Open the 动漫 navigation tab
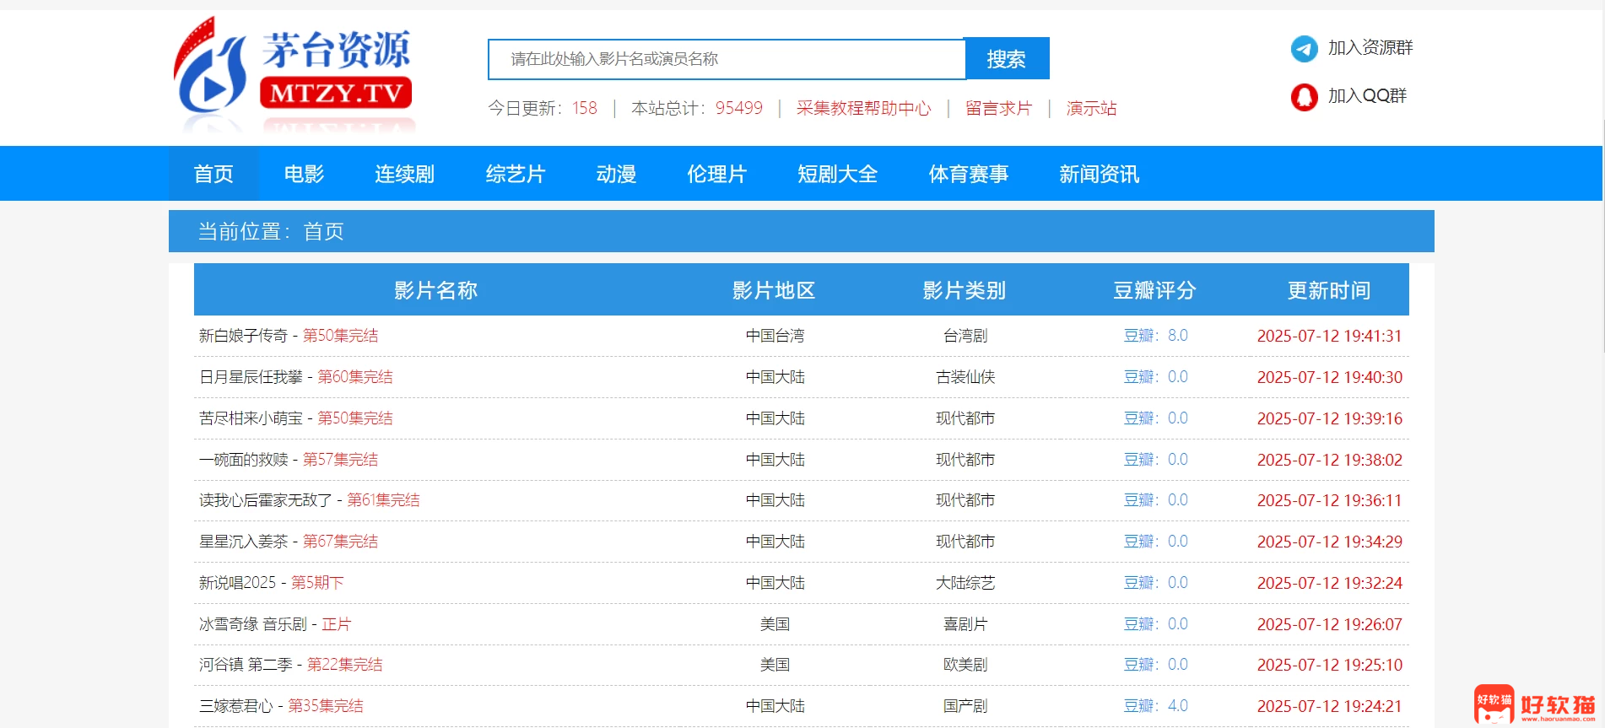The width and height of the screenshot is (1605, 728). point(616,174)
